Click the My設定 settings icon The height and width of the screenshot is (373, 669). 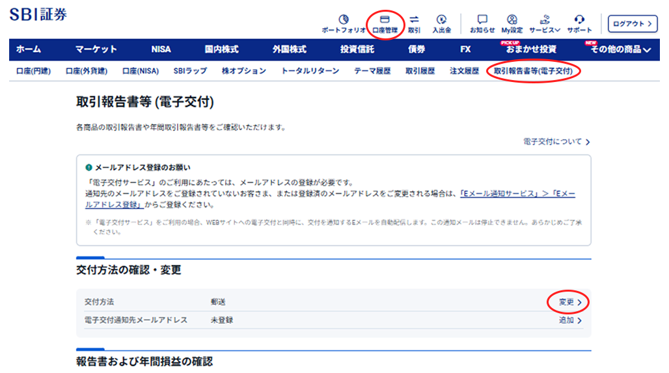(x=512, y=23)
